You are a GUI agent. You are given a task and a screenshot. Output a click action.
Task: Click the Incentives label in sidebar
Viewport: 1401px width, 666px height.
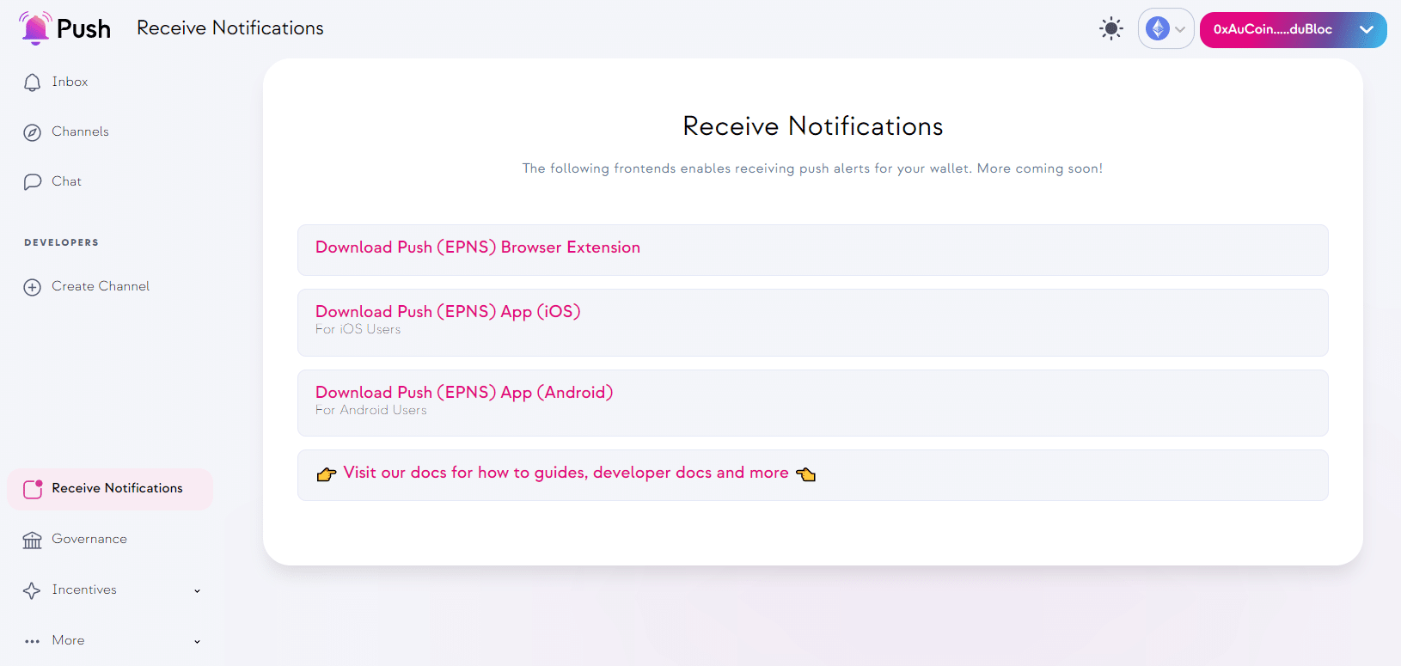click(84, 590)
